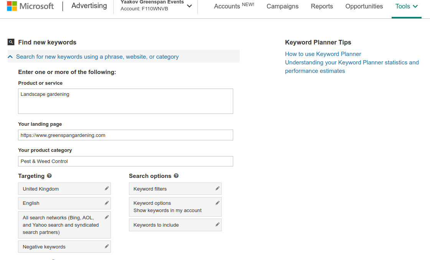Open the Targeting help question mark
This screenshot has width=430, height=260.
49,176
